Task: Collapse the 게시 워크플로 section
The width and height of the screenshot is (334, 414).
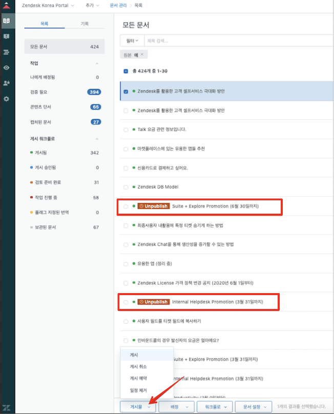Action: click(97, 139)
